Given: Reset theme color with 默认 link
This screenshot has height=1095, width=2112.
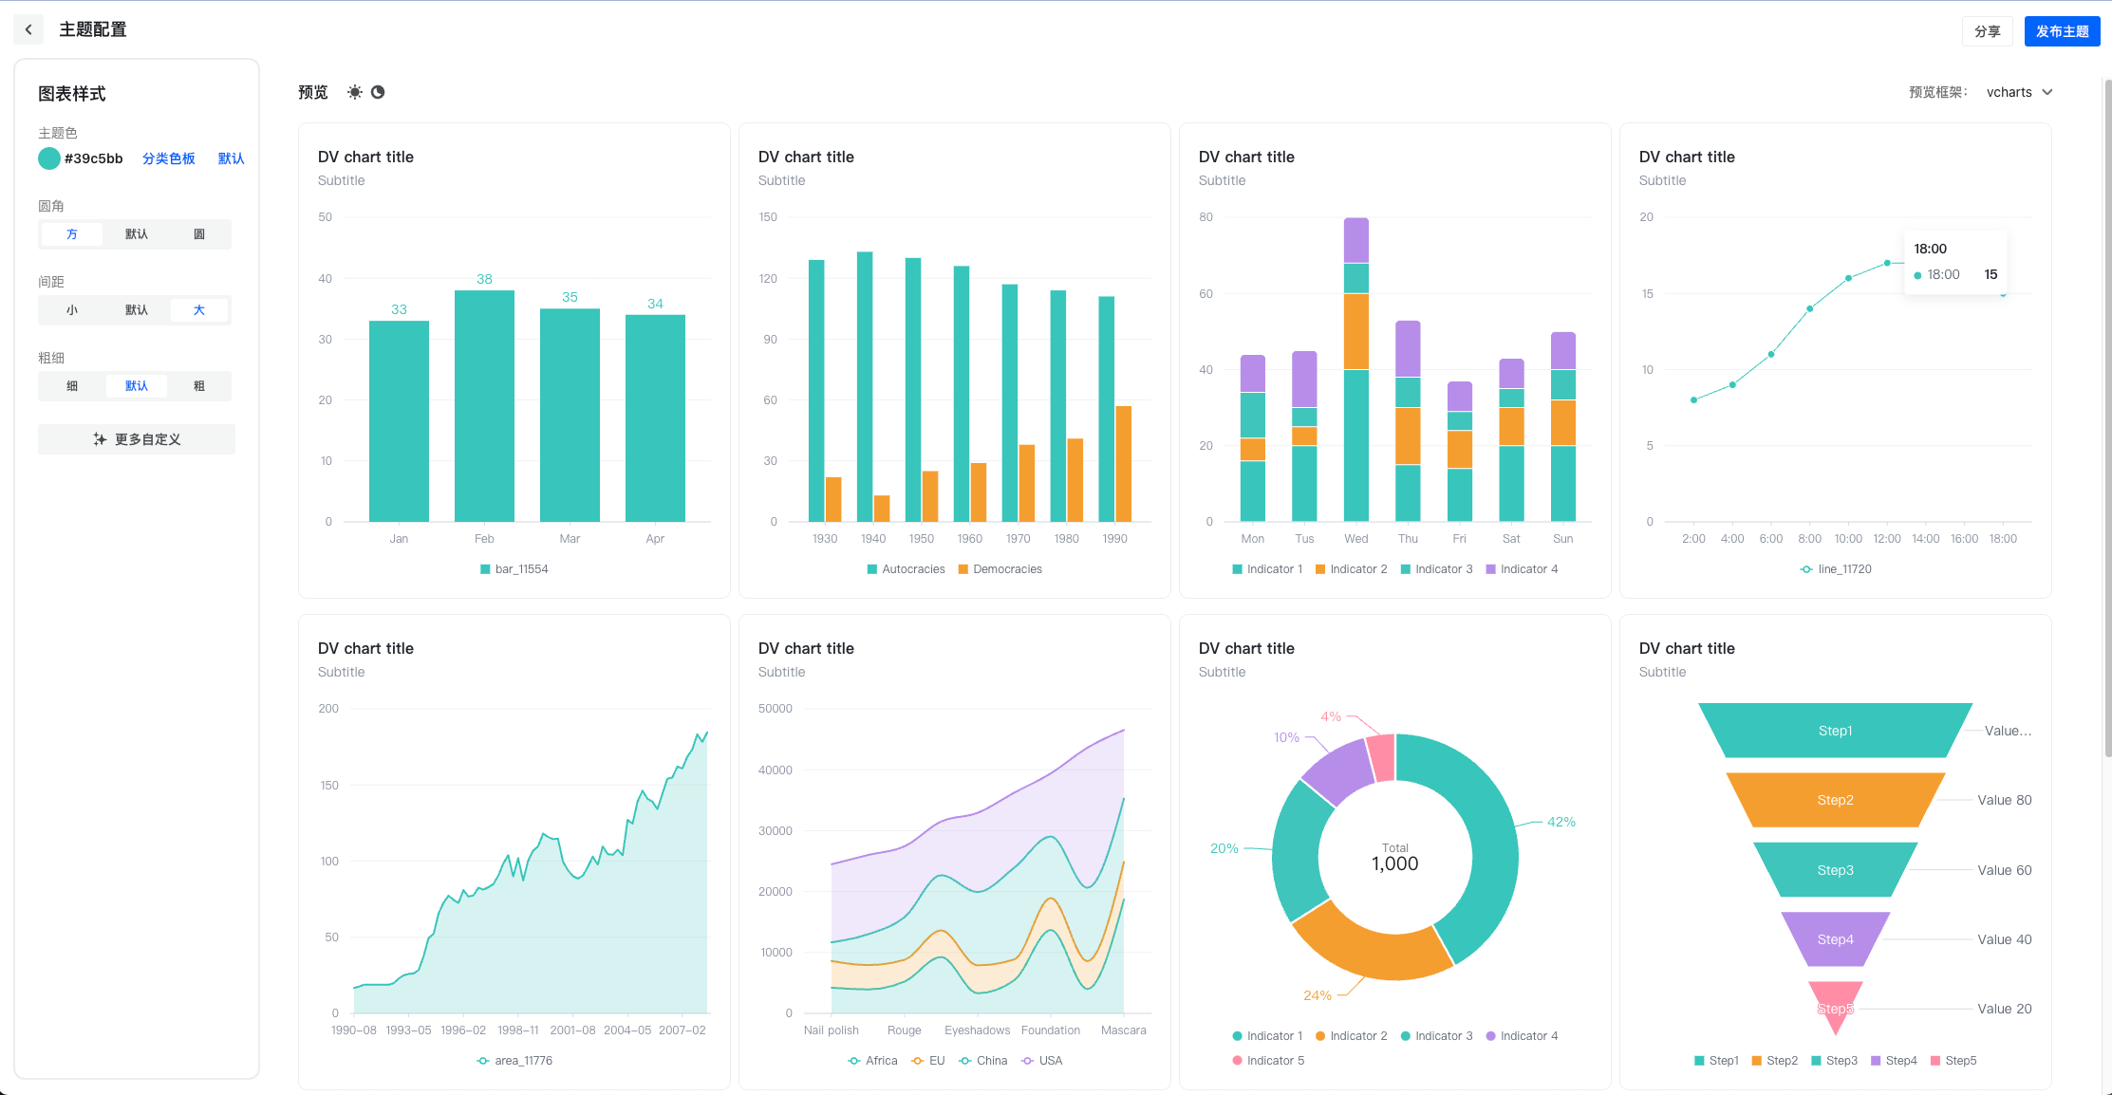Looking at the screenshot, I should [231, 158].
